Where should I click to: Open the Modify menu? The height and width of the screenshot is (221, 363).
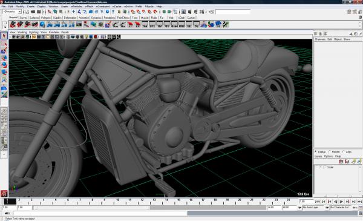[x=20, y=7]
